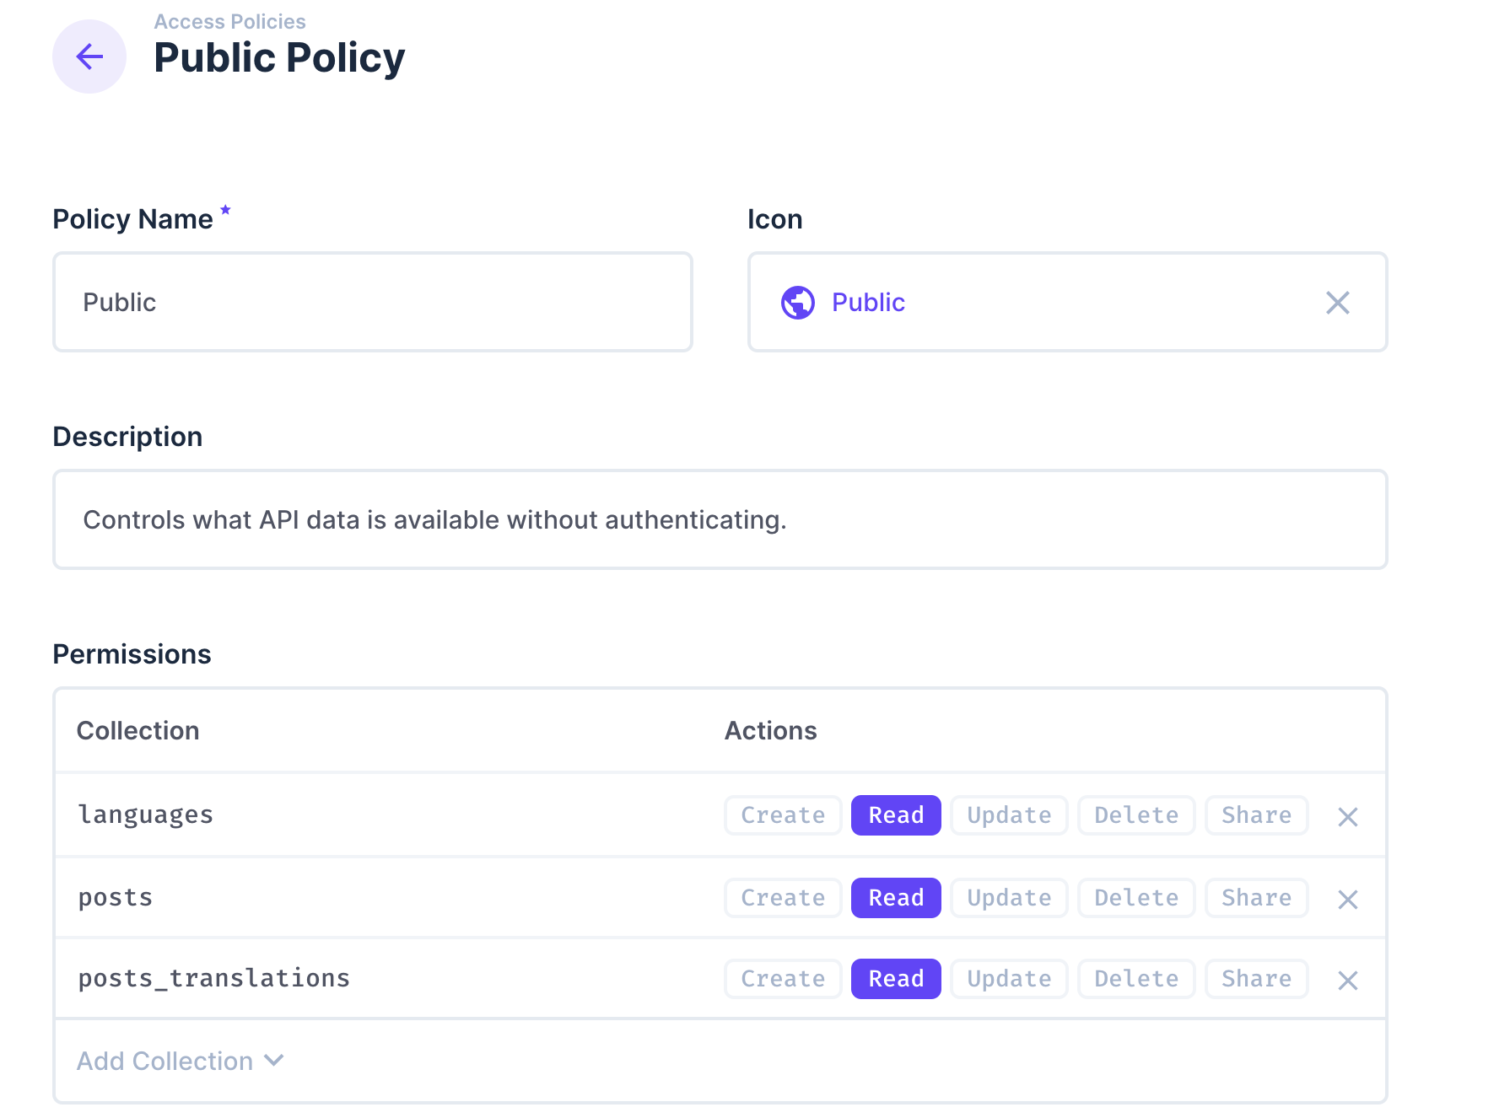1510x1118 pixels.
Task: Go to Access Policies breadcrumb
Action: click(229, 22)
